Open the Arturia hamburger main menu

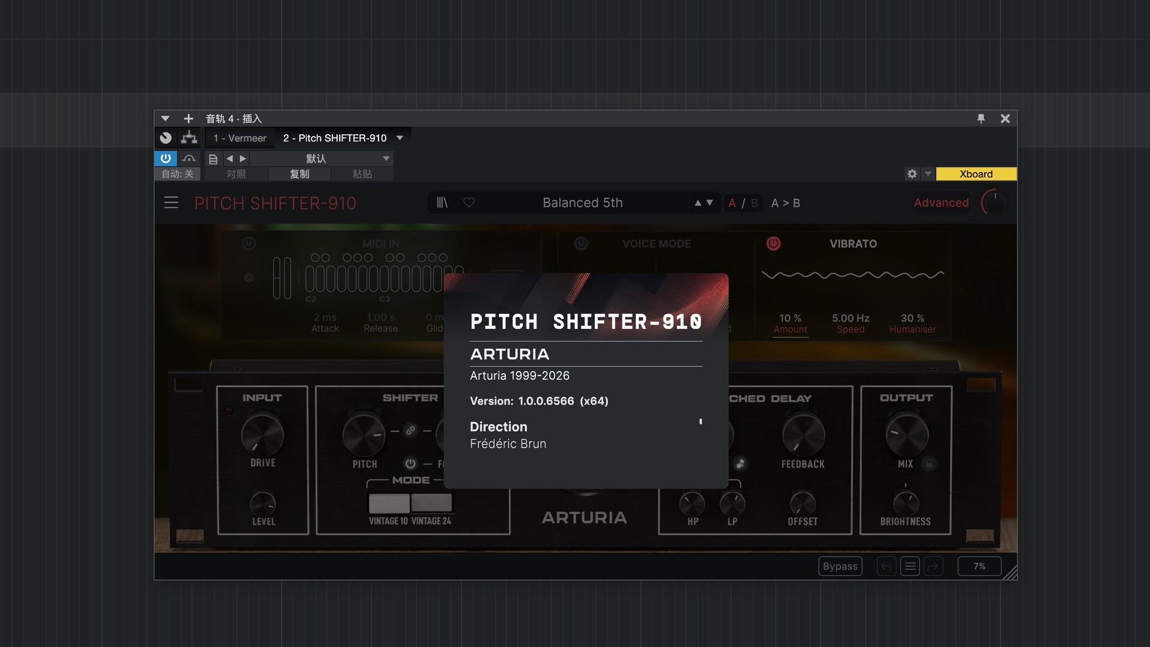point(171,203)
